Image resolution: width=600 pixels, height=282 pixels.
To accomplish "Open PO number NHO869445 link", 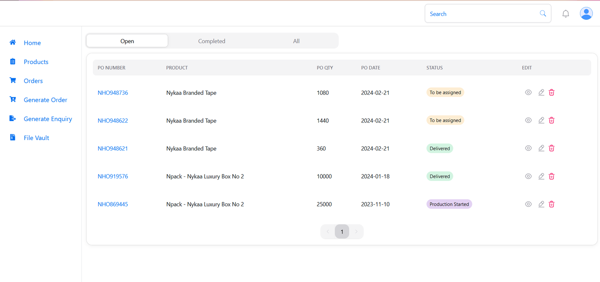I will click(x=113, y=204).
